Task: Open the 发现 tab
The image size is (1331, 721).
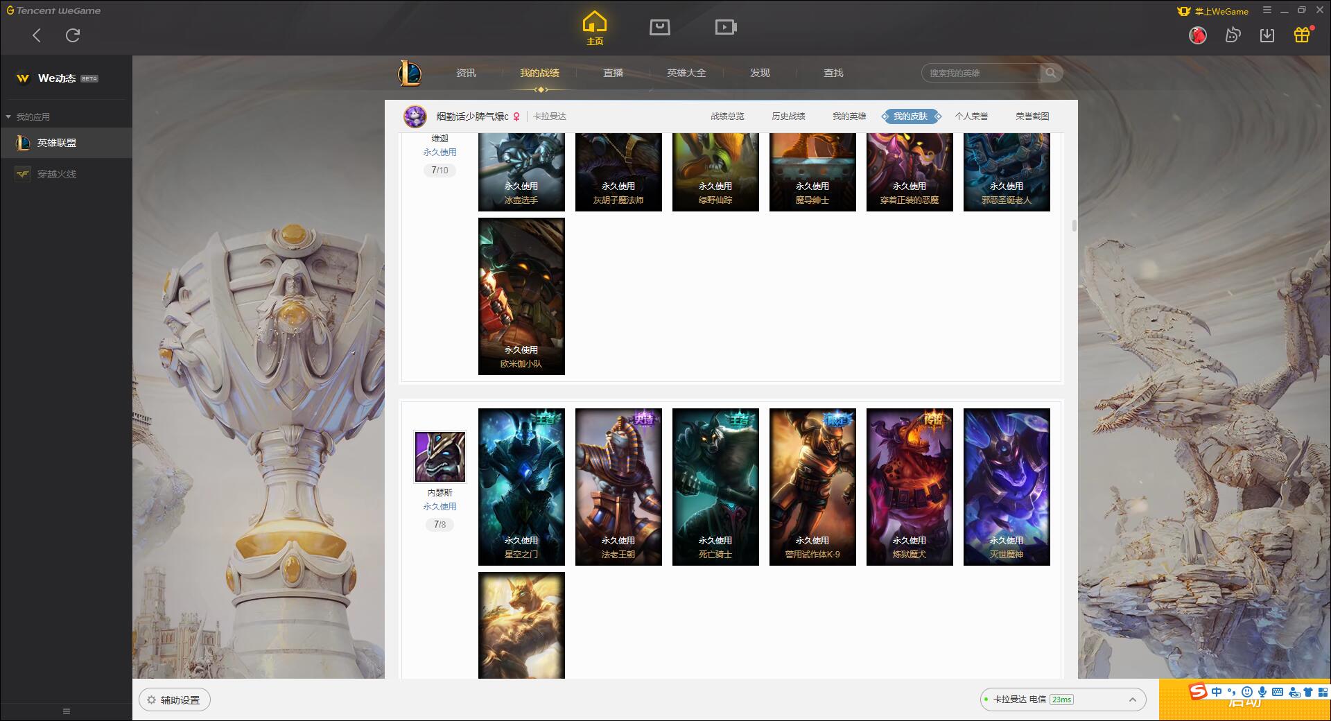Action: (760, 73)
